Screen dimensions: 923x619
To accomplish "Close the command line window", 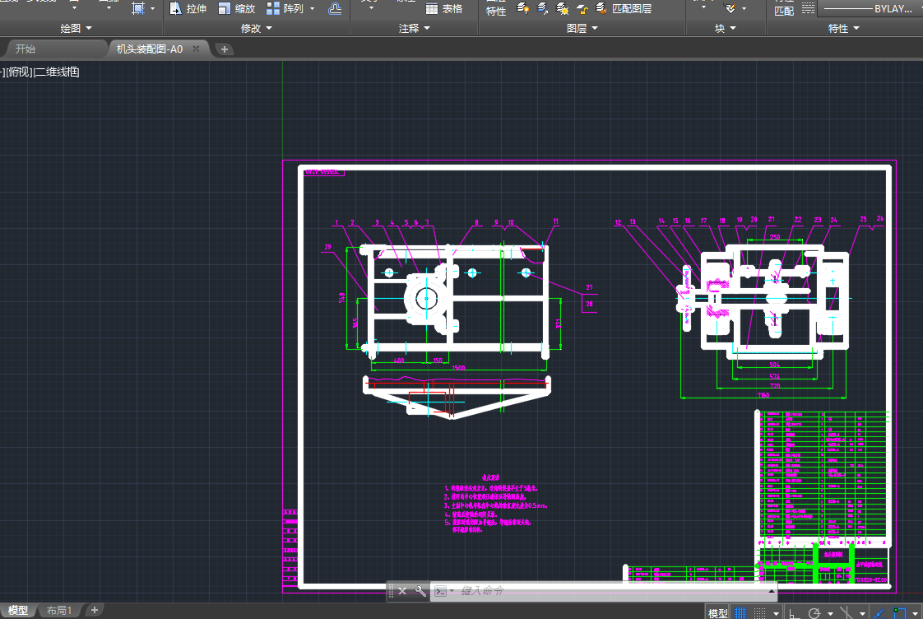I will 402,591.
